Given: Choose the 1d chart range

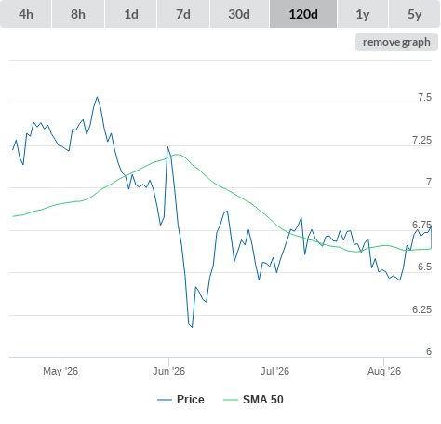Looking at the screenshot, I should 131,14.
